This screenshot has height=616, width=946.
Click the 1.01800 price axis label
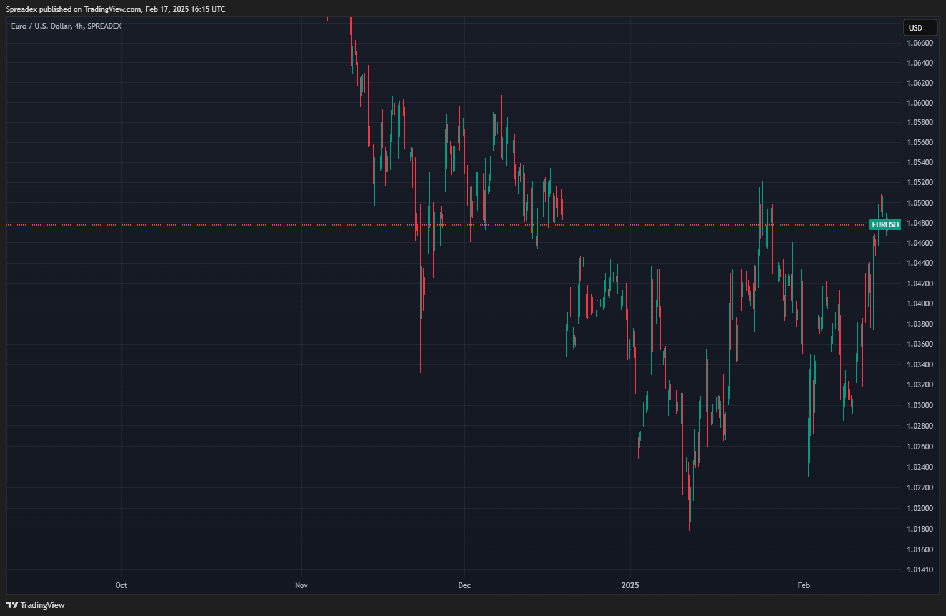[x=920, y=529]
